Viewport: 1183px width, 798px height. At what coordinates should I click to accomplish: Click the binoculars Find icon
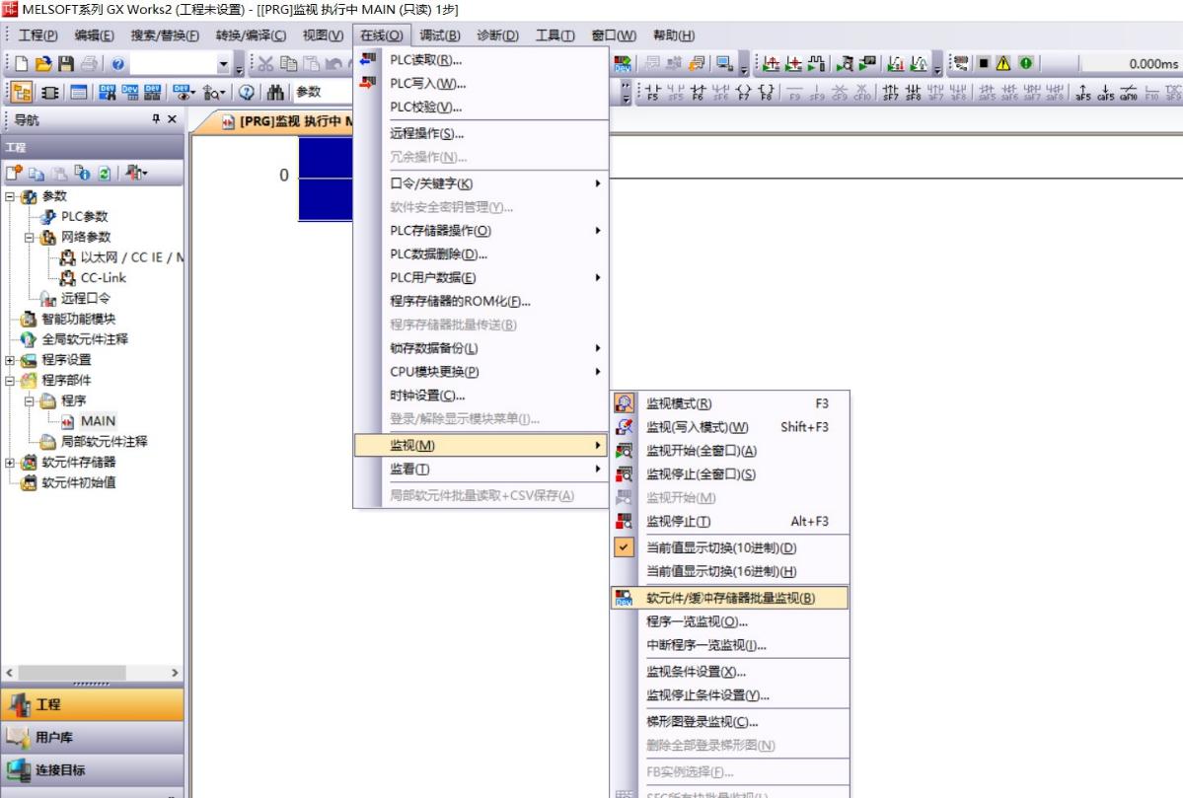pos(275,92)
